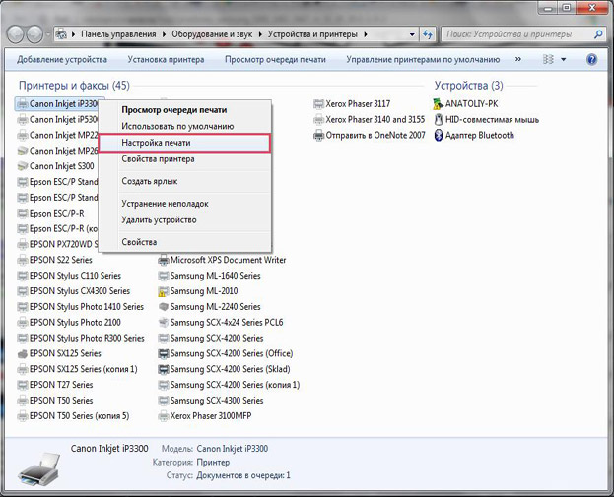The image size is (614, 497).
Task: Click toolbar Просмотр очереди печати button
Action: [x=275, y=59]
